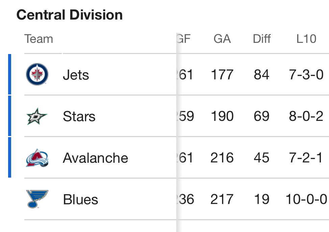Click the Jets goals against 177
Screen dimensions: 329x232
(222, 75)
